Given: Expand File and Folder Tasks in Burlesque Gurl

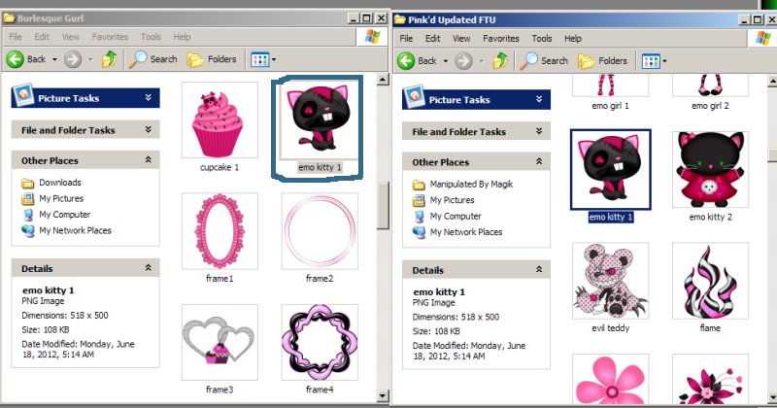Looking at the screenshot, I should pos(149,129).
